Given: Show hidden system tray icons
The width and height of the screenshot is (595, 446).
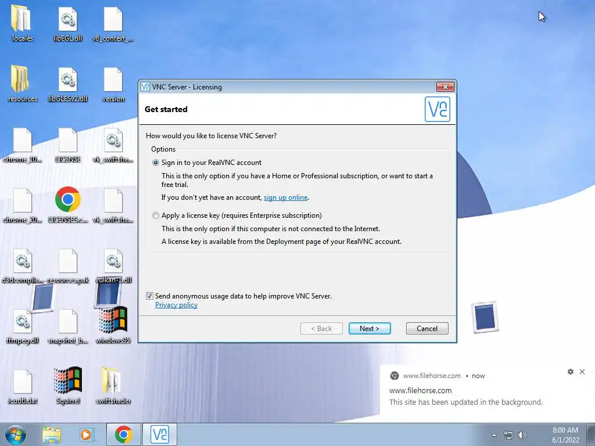Looking at the screenshot, I should tap(494, 435).
